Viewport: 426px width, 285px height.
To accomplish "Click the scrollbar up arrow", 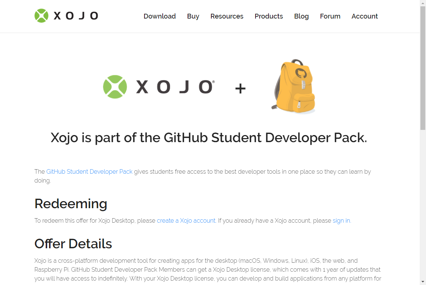I will click(x=423, y=3).
